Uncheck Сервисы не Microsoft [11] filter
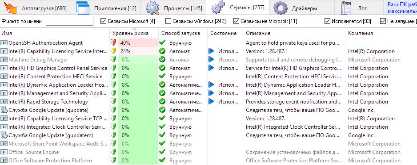 pos(236,21)
